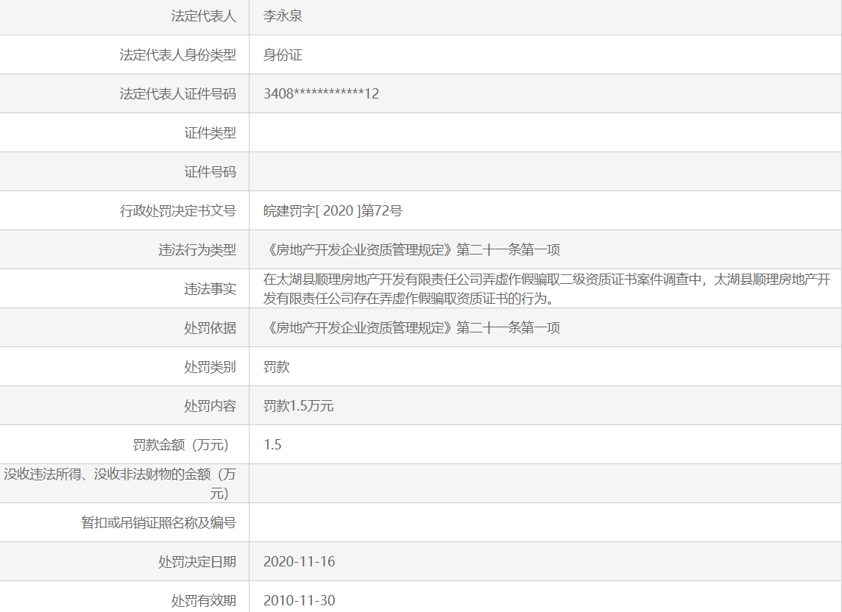
Task: Click the label 法定代表人证件号码
Action: 177,94
